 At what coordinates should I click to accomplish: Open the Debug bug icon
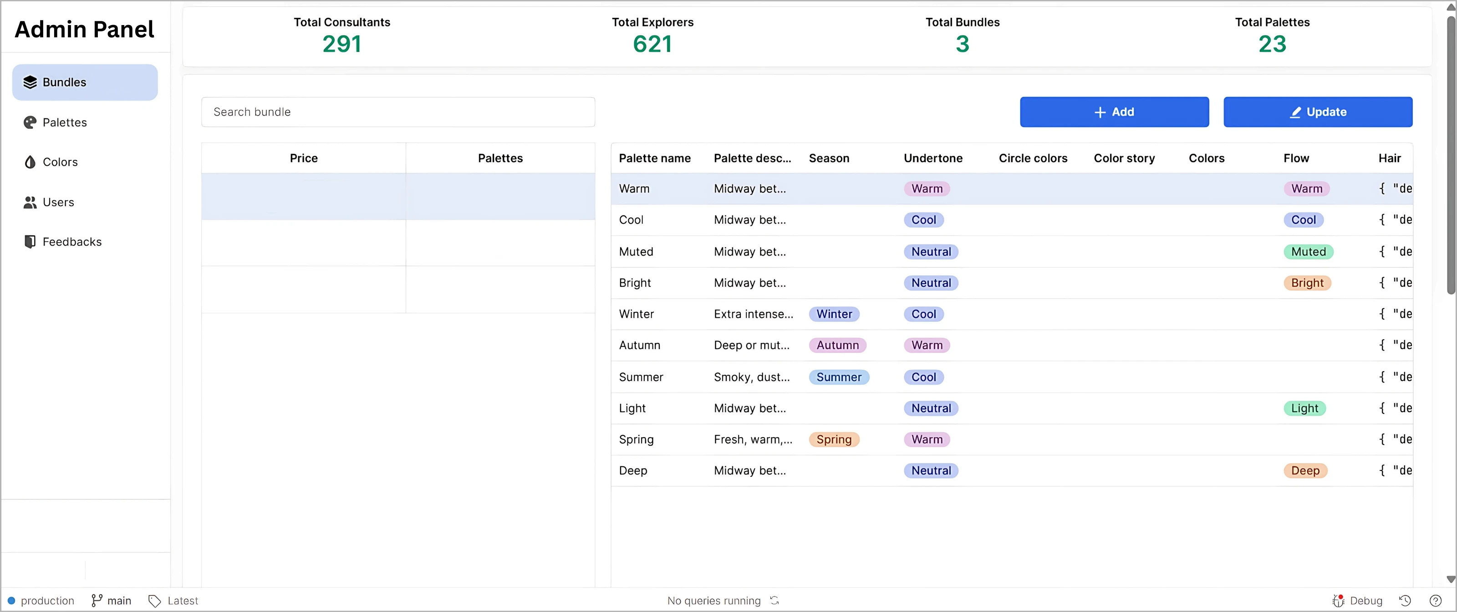pos(1338,601)
